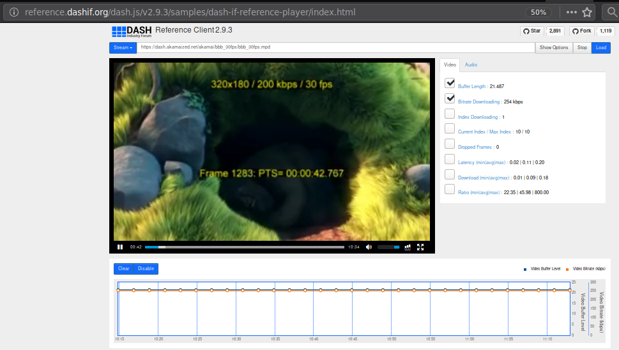Click the browser search magnifier icon
Screen dimensions: 619x350
[611, 12]
